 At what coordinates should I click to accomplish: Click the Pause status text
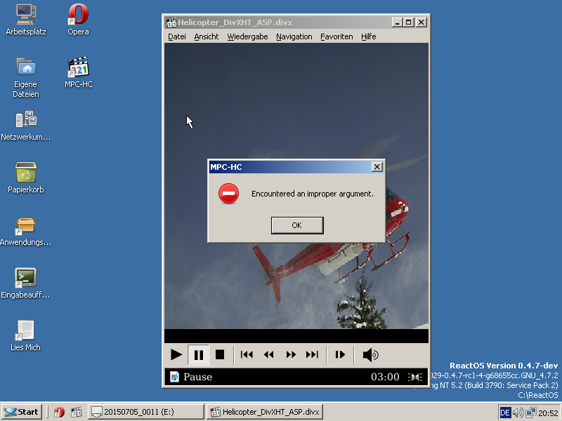(x=197, y=377)
